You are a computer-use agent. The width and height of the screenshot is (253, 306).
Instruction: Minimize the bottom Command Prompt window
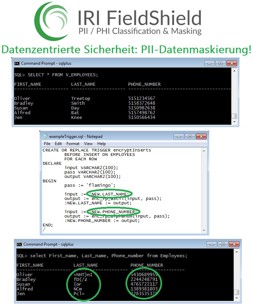click(212, 244)
